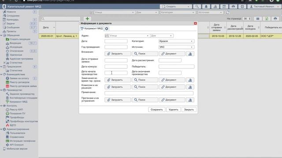This screenshot has width=282, height=158.
Task: Collapse the Контроль sidebar section
Action: point(1,106)
